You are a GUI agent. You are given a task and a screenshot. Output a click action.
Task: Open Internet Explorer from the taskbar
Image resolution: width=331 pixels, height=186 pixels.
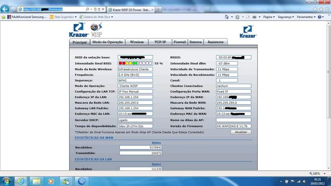pos(20,181)
